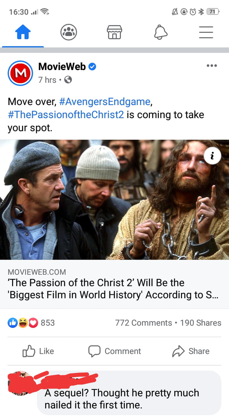
Task: Share the MovieWeb post
Action: pos(191,351)
